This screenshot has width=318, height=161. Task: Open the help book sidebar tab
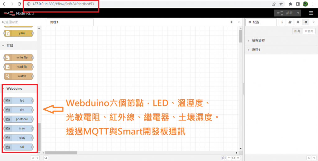click(x=290, y=22)
